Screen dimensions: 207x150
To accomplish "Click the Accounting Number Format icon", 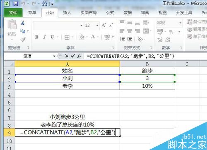I will pos(160,32).
